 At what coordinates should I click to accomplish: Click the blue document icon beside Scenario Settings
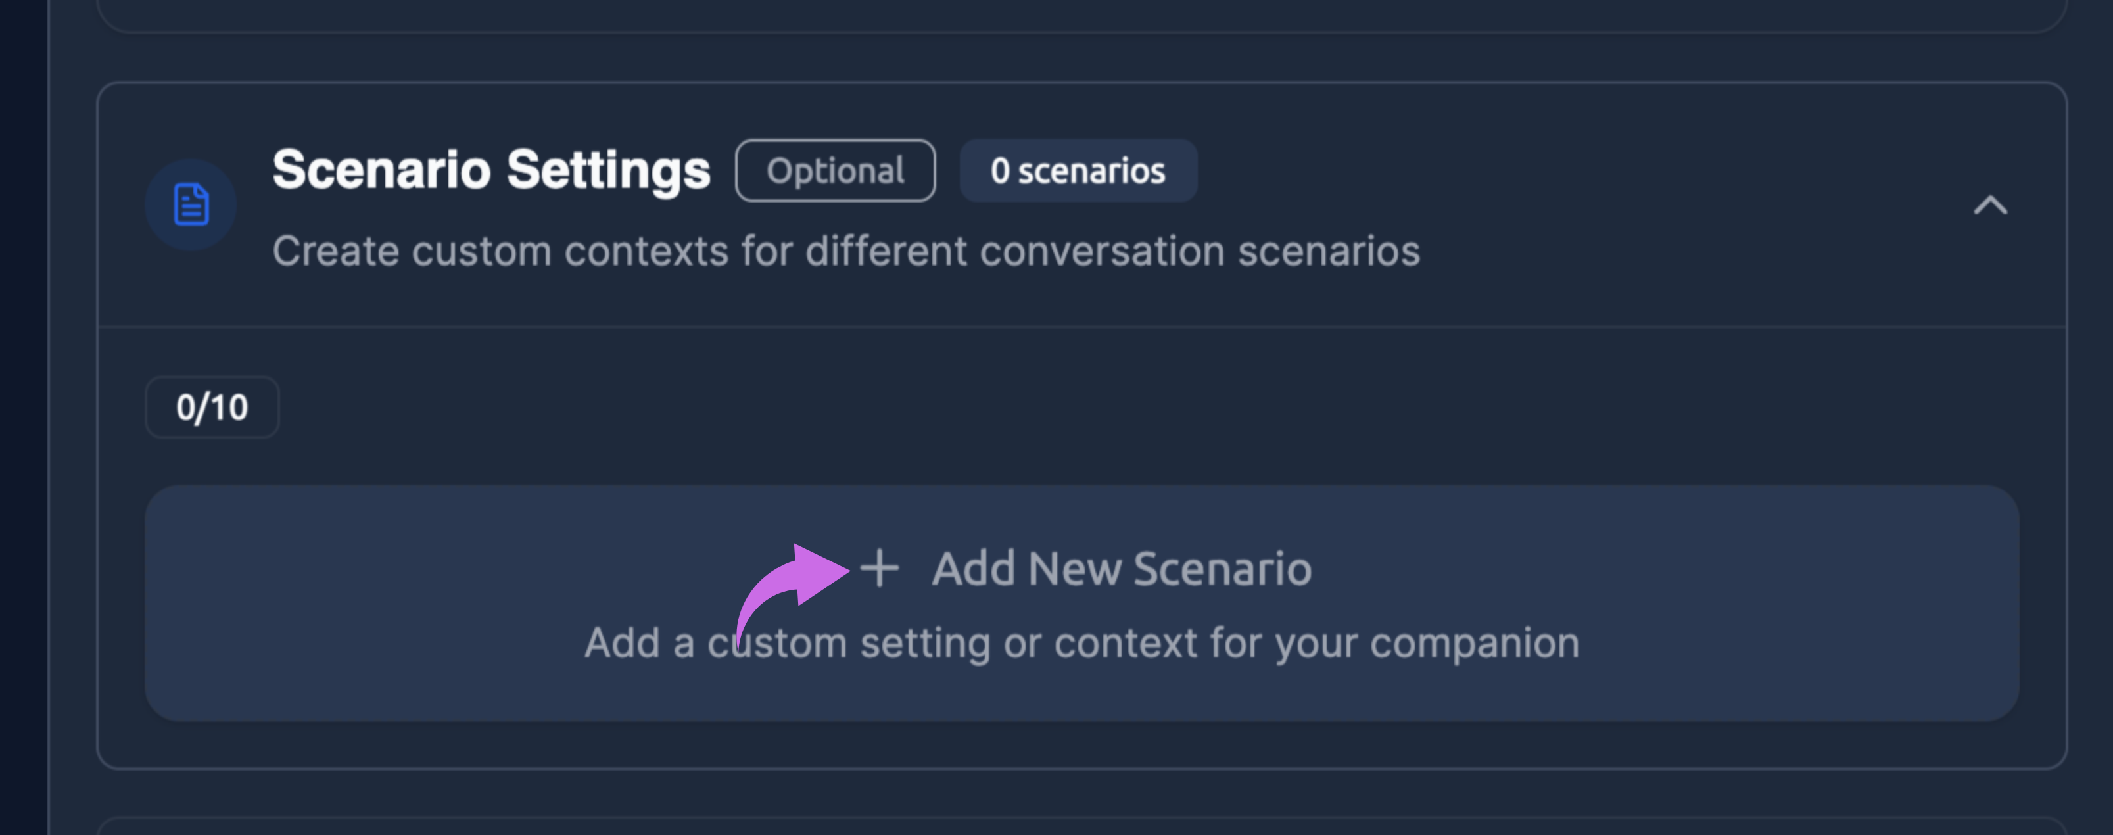coord(190,204)
